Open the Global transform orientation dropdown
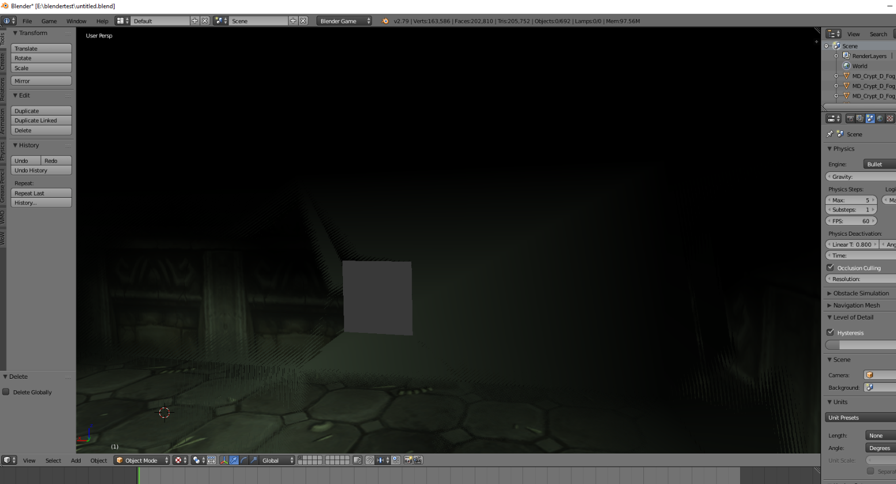896x484 pixels. coord(276,460)
